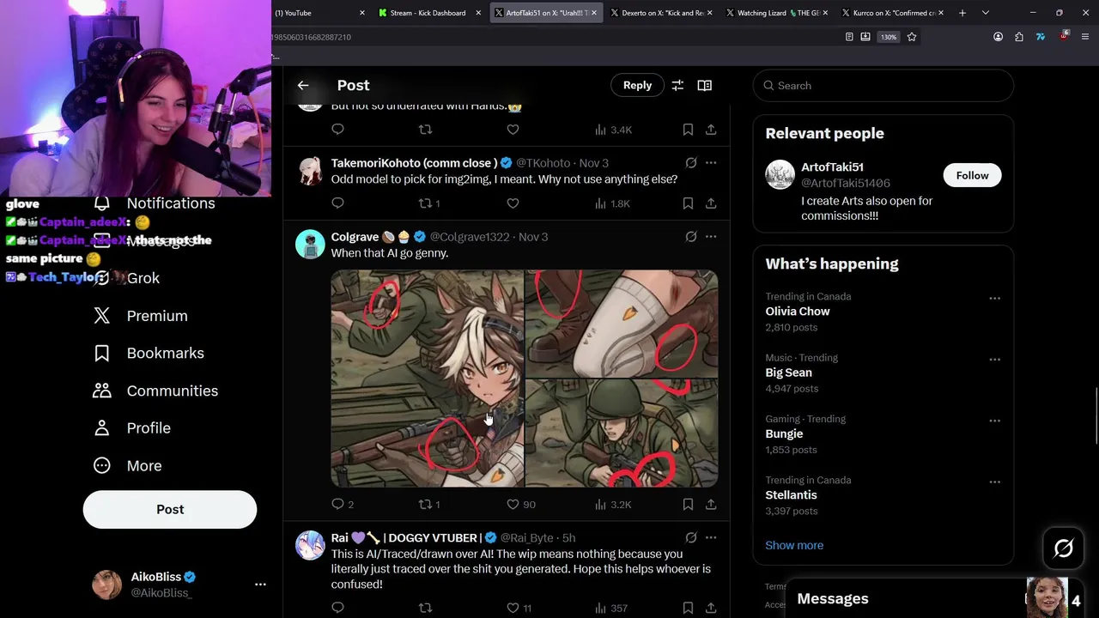View analytics on Colgrave's comment 3.2K
Screen dimensions: 1099x618
613,505
